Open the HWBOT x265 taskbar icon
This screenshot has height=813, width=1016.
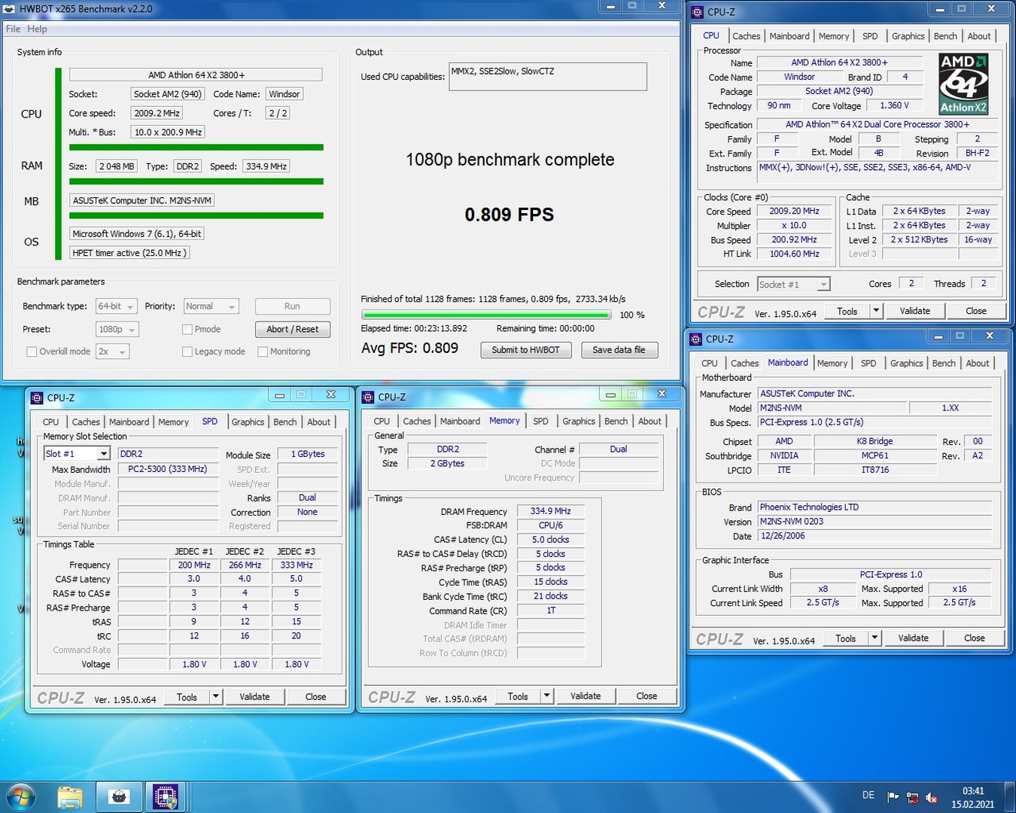(119, 797)
